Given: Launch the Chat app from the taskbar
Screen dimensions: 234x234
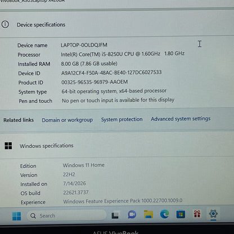Looking at the screenshot, I should pos(132,215).
